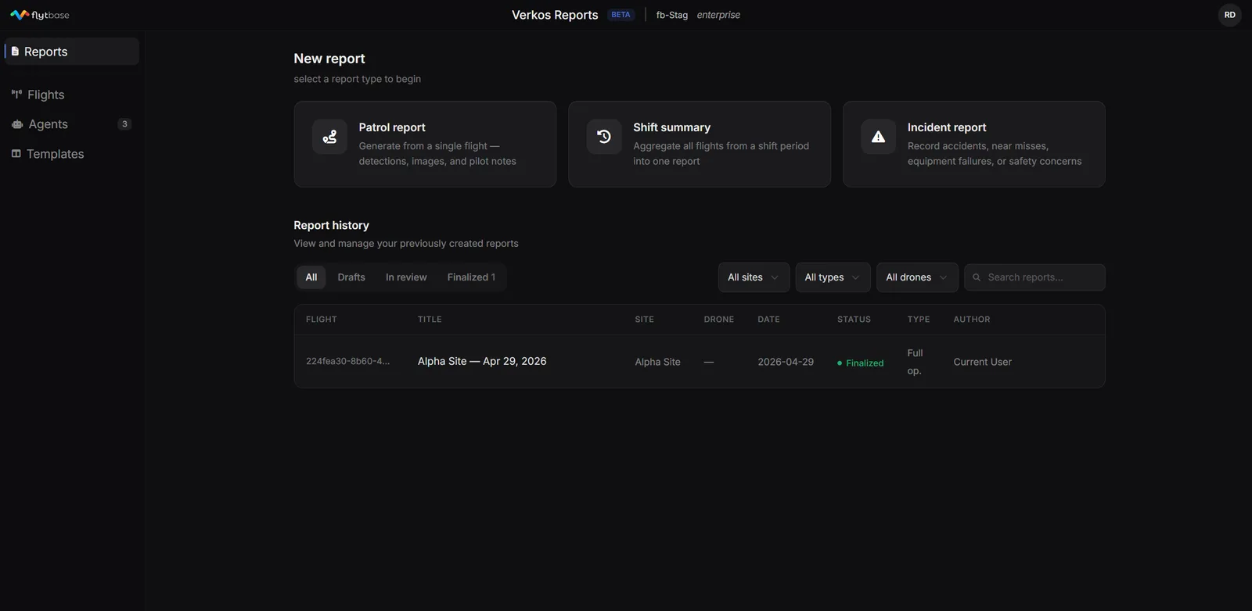Click the Verkos Reports title
The image size is (1252, 611).
[x=555, y=15]
